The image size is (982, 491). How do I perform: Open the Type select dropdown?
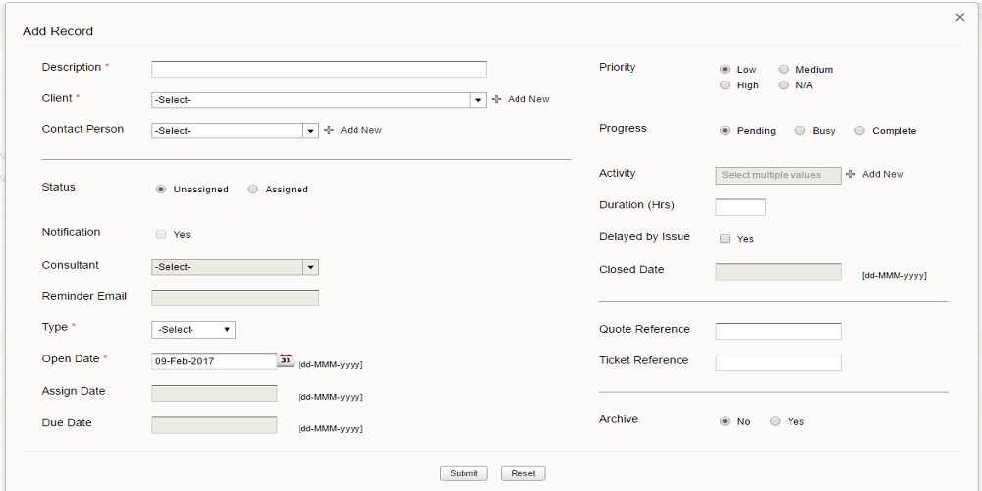pos(193,330)
